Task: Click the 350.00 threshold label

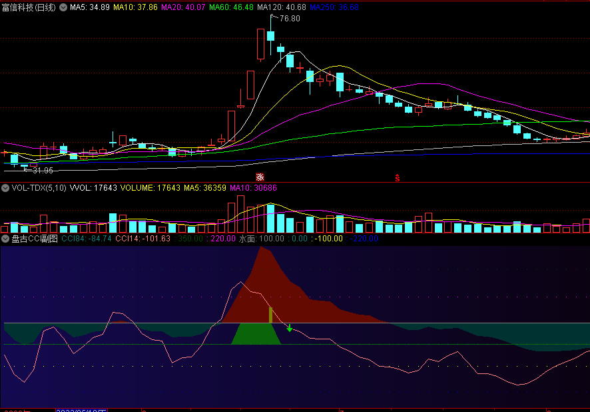Action: (x=190, y=239)
